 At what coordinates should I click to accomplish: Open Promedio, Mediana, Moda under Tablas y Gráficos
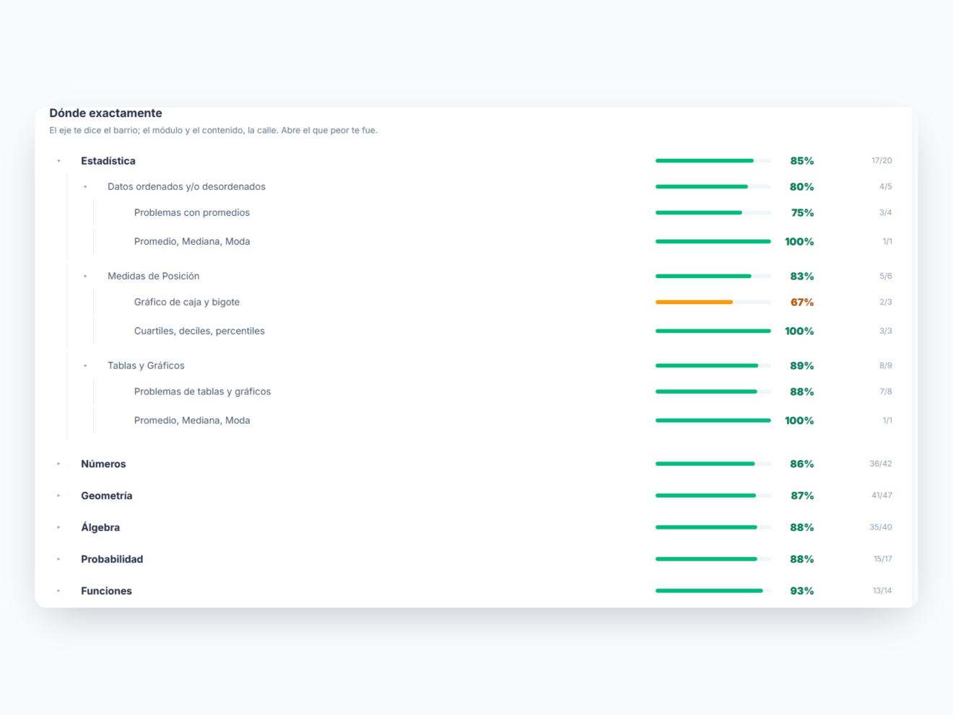(x=192, y=420)
